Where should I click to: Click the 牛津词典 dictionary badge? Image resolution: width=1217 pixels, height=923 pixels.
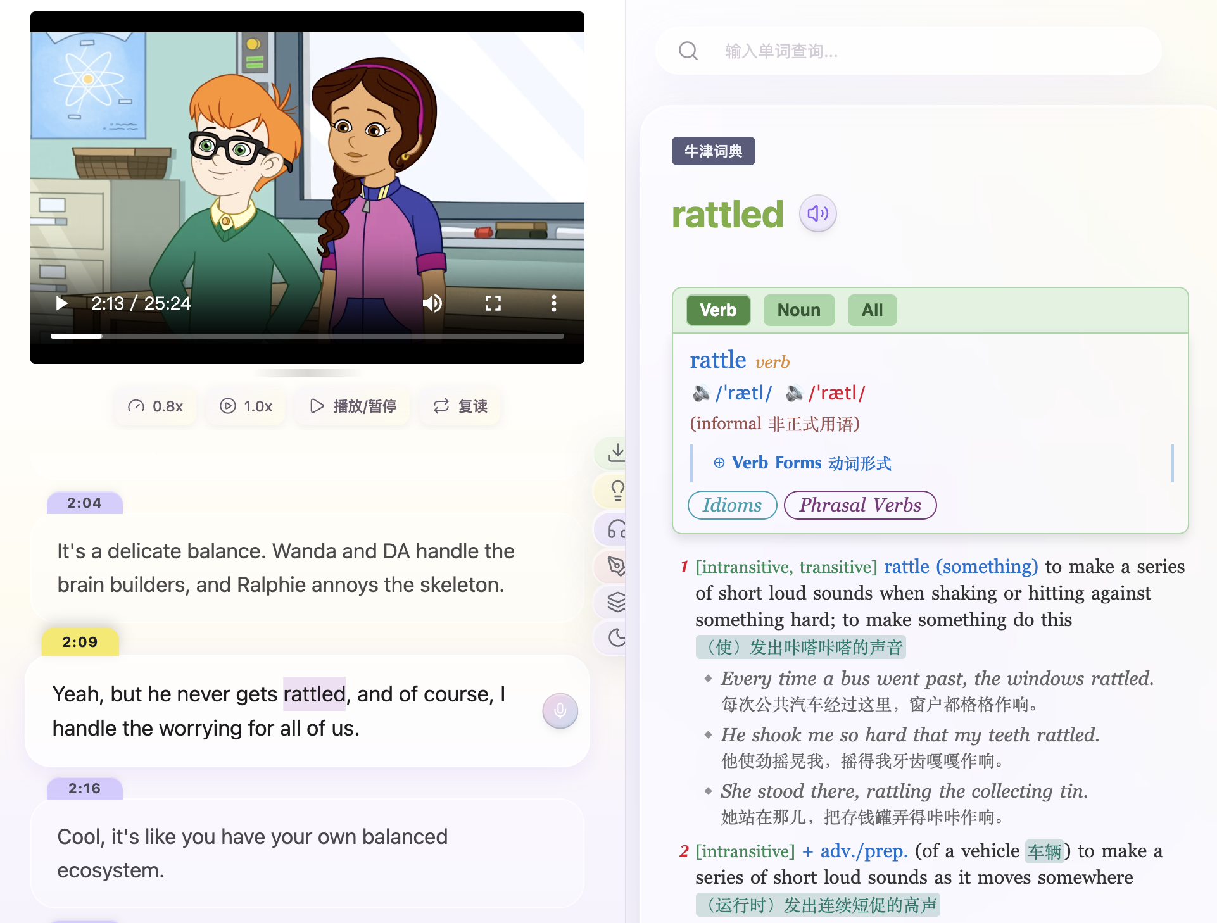tap(714, 151)
